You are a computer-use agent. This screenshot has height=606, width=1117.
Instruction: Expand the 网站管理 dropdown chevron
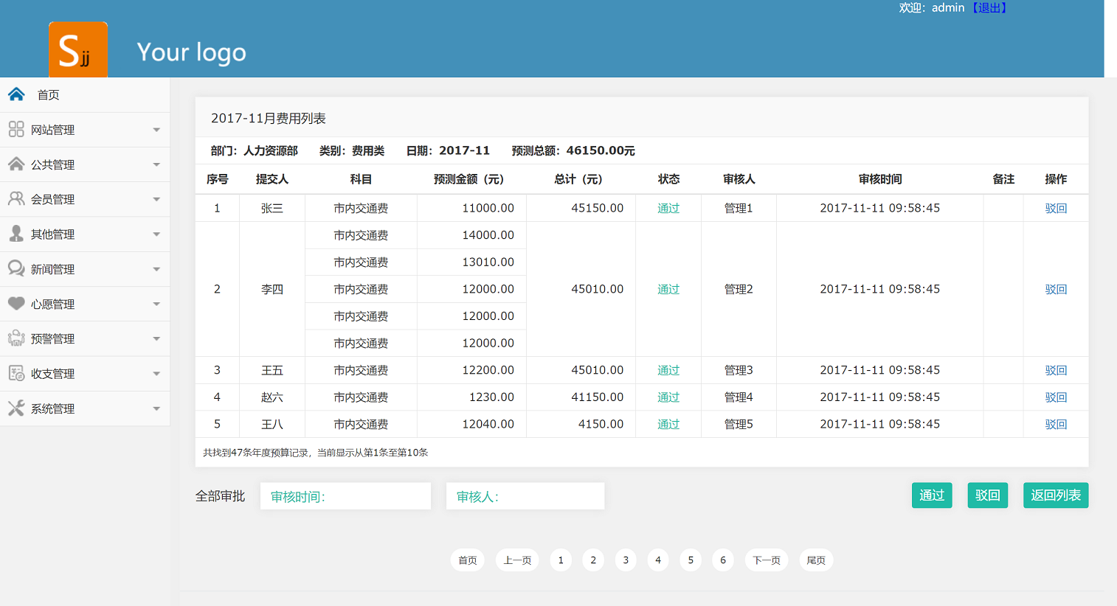click(x=156, y=129)
